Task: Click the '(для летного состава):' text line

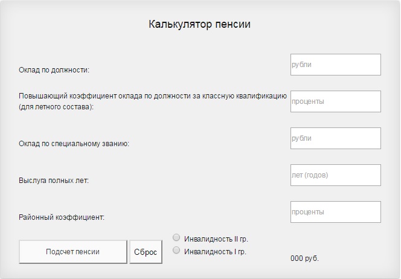Action: point(56,107)
